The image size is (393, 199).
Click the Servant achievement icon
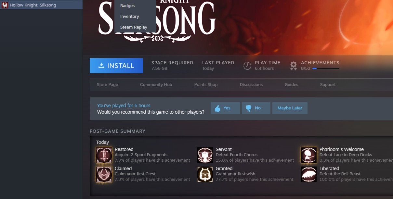coord(205,155)
